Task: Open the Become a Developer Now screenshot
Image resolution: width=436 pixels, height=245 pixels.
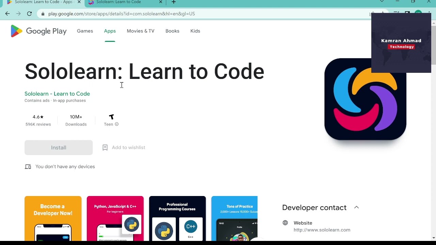Action: (53, 218)
